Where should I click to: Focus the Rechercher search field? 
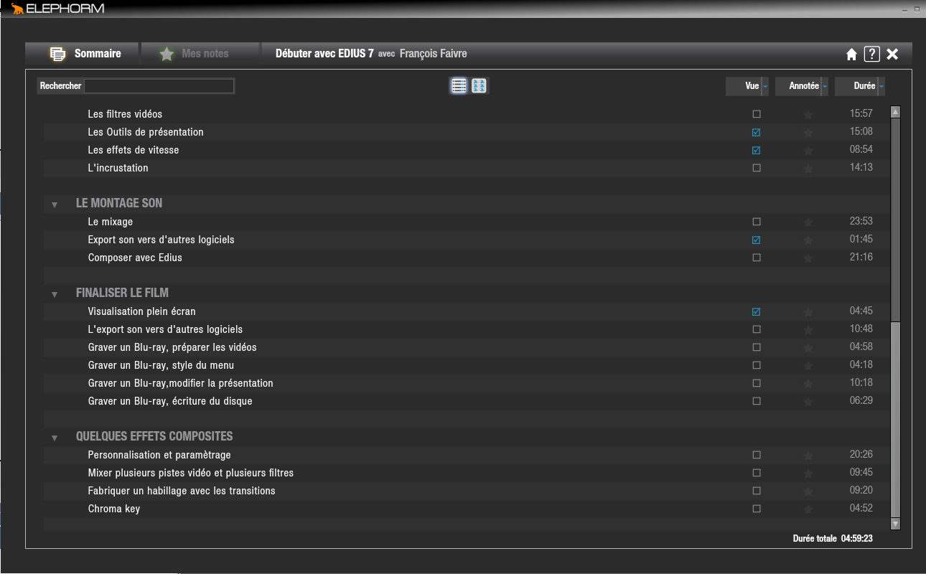tap(159, 86)
